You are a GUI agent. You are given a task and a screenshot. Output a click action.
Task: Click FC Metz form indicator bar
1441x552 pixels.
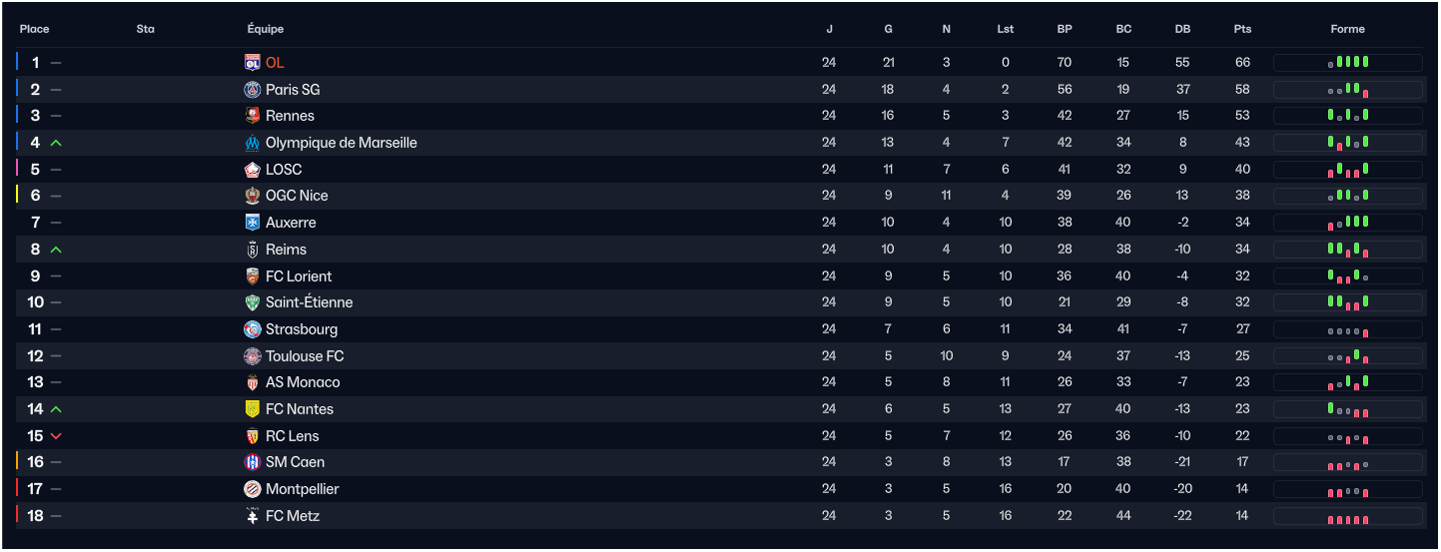coord(1347,516)
